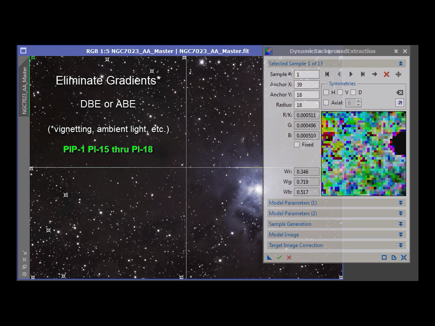
Task: Toggle the Axial symmetry checkbox
Action: [326, 103]
